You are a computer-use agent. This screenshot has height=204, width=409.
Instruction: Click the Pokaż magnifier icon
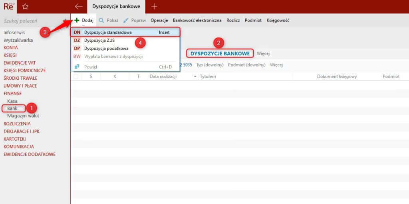[101, 20]
